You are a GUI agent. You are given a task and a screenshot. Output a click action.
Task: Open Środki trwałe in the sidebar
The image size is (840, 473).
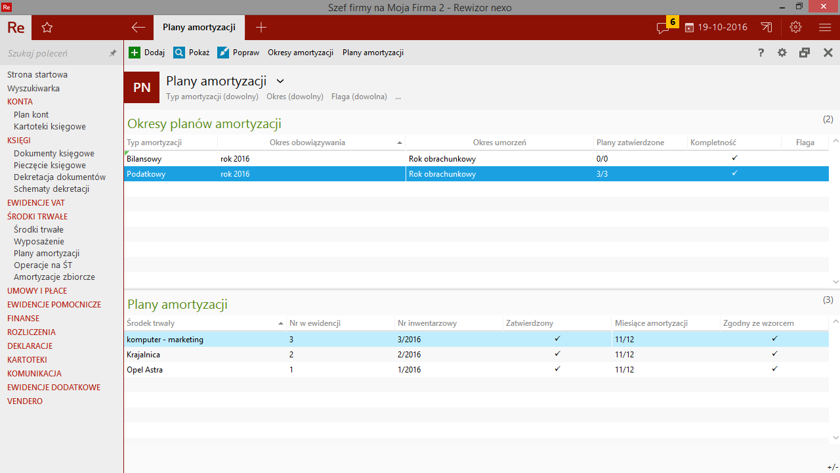[x=39, y=229]
